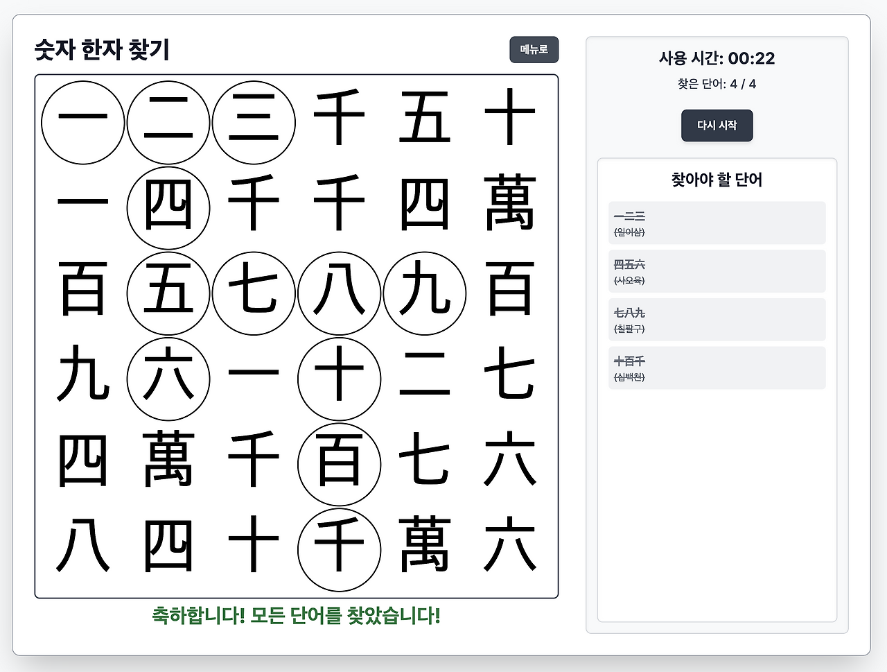Select the circled 百 character

point(340,465)
